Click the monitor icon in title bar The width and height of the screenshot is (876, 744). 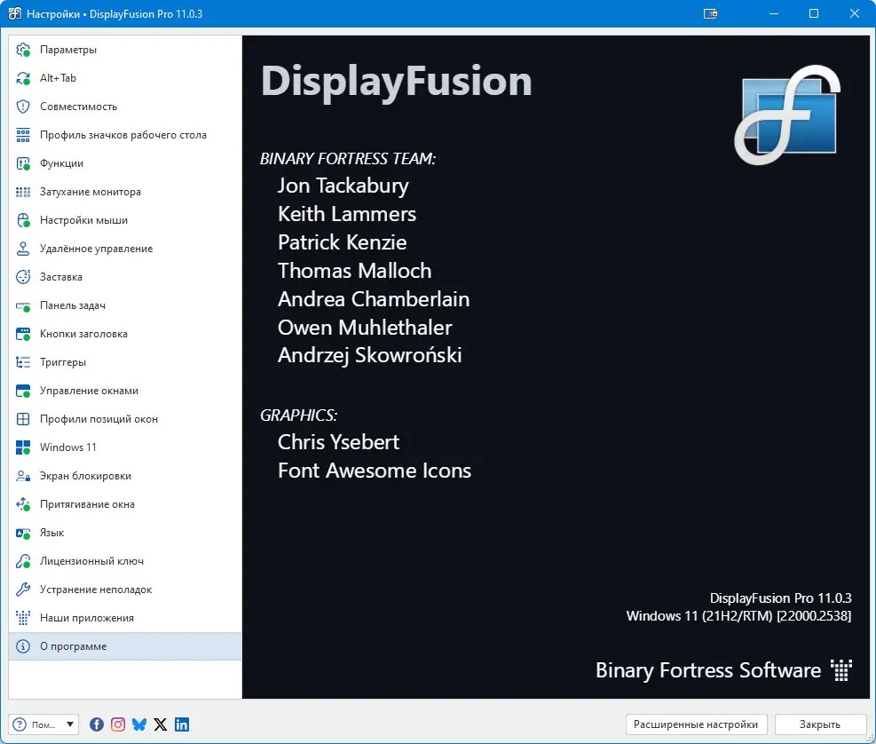[x=710, y=14]
